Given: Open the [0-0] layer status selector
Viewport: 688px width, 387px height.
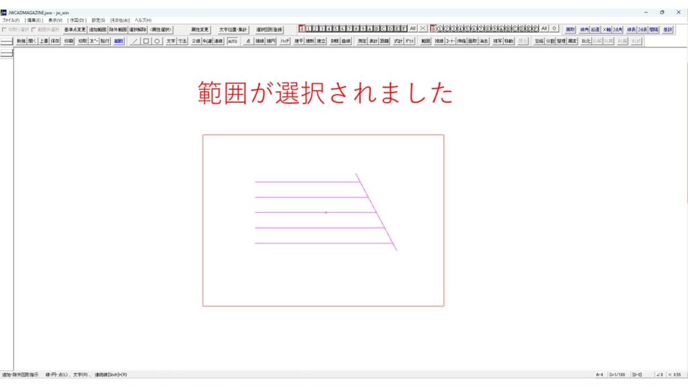Looking at the screenshot, I should (637, 374).
